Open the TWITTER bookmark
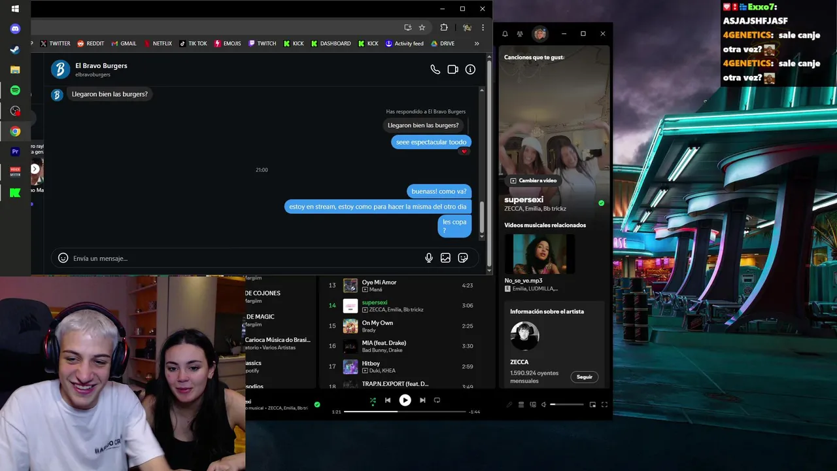The width and height of the screenshot is (837, 471). [x=55, y=43]
